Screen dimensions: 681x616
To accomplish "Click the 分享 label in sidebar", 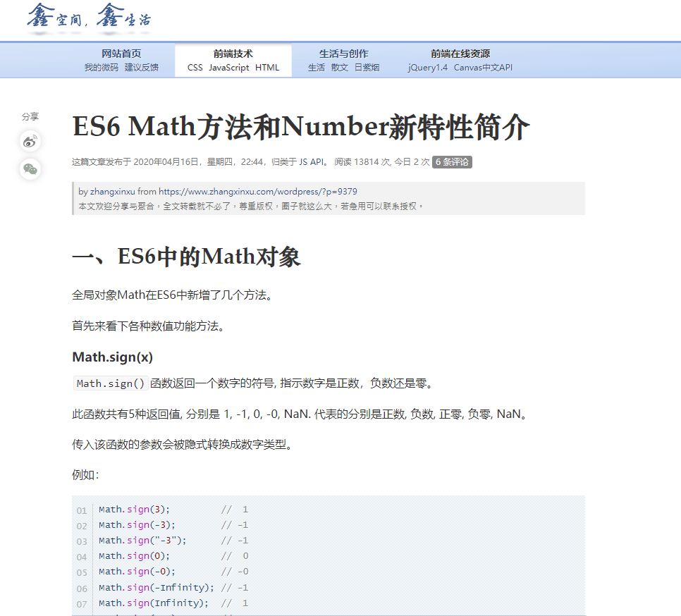I will pyautogui.click(x=30, y=116).
